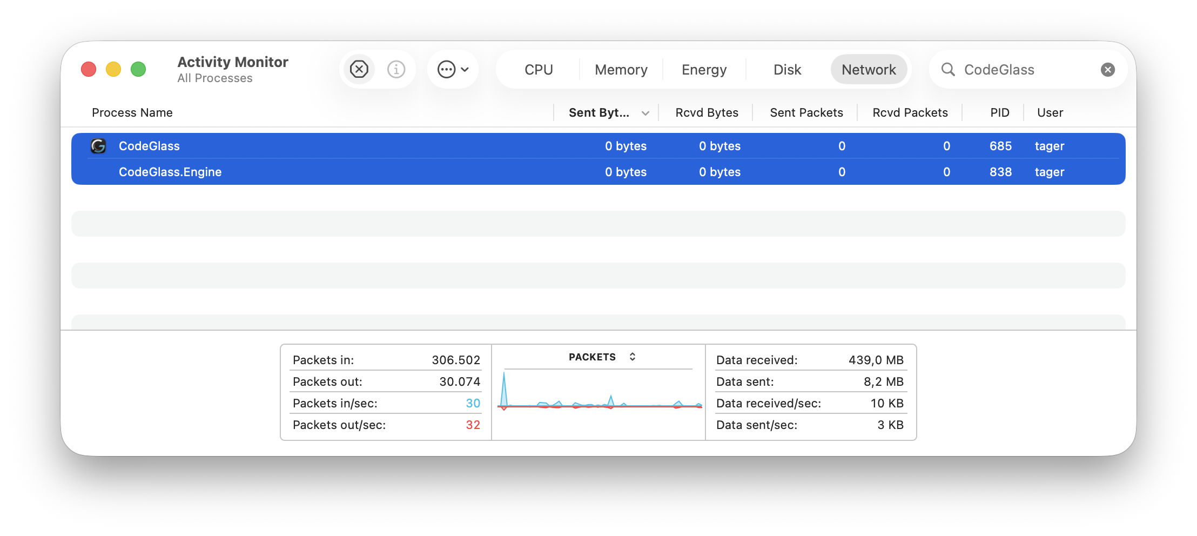Sort by Process Name column

click(x=132, y=112)
